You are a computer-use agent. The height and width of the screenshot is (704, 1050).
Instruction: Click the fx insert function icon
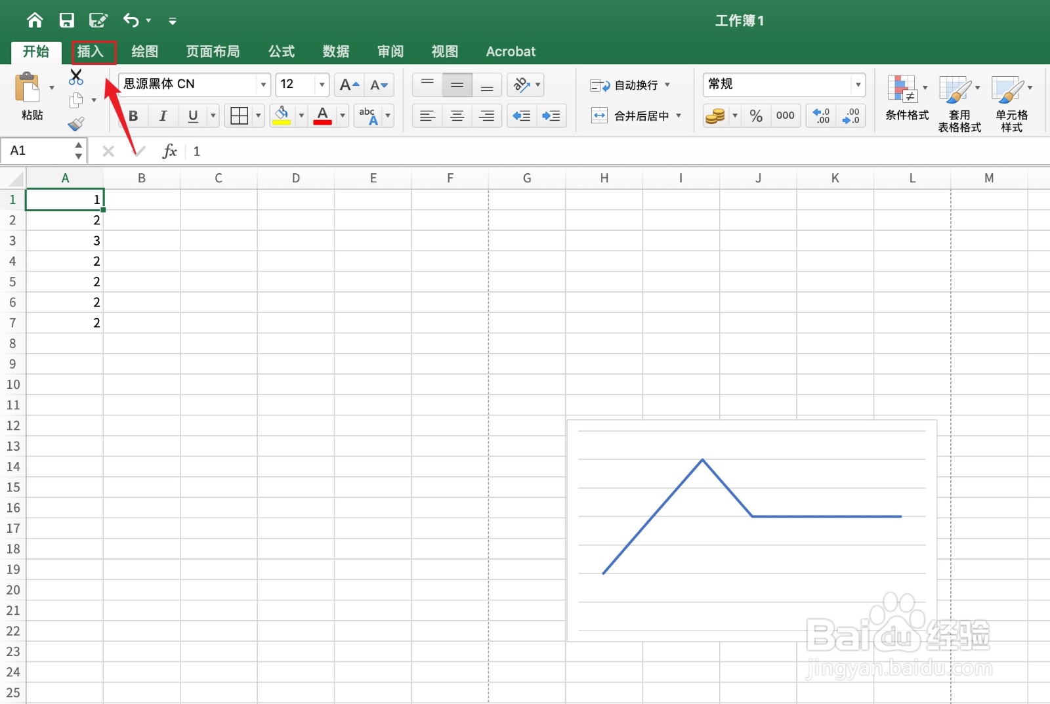170,151
